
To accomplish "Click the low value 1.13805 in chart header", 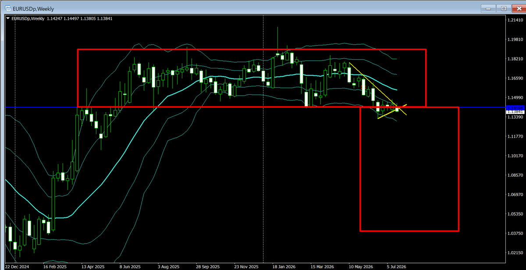I will point(89,18).
